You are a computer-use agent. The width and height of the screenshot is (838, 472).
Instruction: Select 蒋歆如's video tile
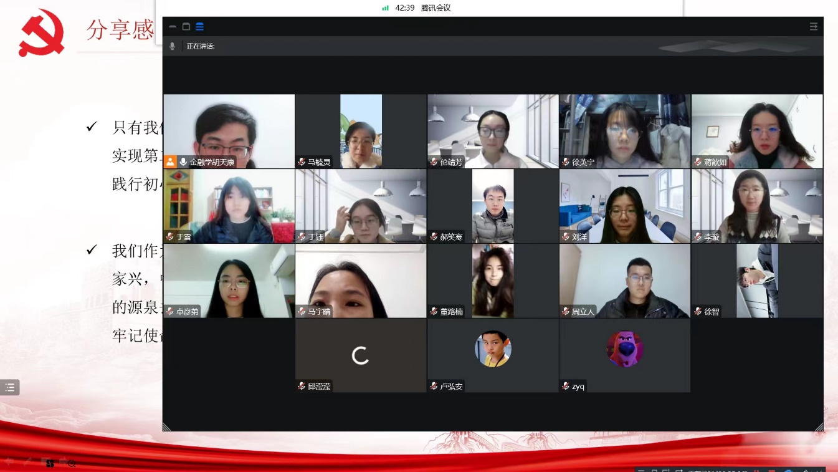pos(756,131)
